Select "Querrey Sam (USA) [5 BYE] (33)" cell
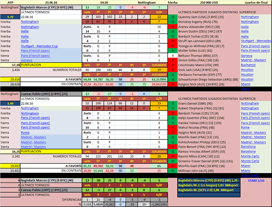272x207 pixels. [x=209, y=17]
